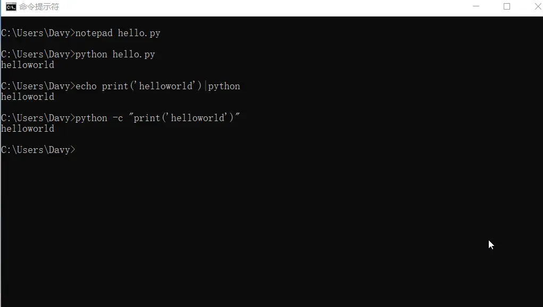
Task: Click the last helloworld output text
Action: [x=27, y=128]
